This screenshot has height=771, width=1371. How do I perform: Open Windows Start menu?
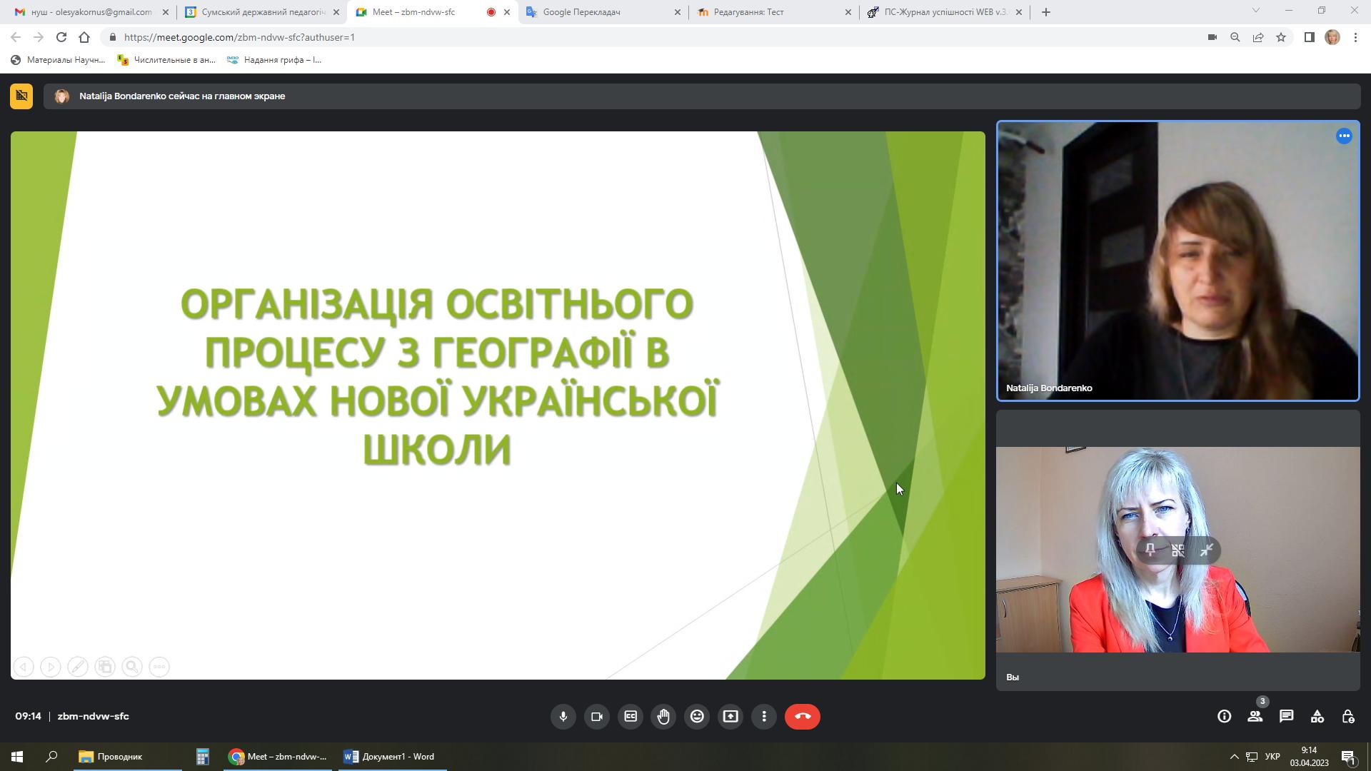(x=17, y=757)
